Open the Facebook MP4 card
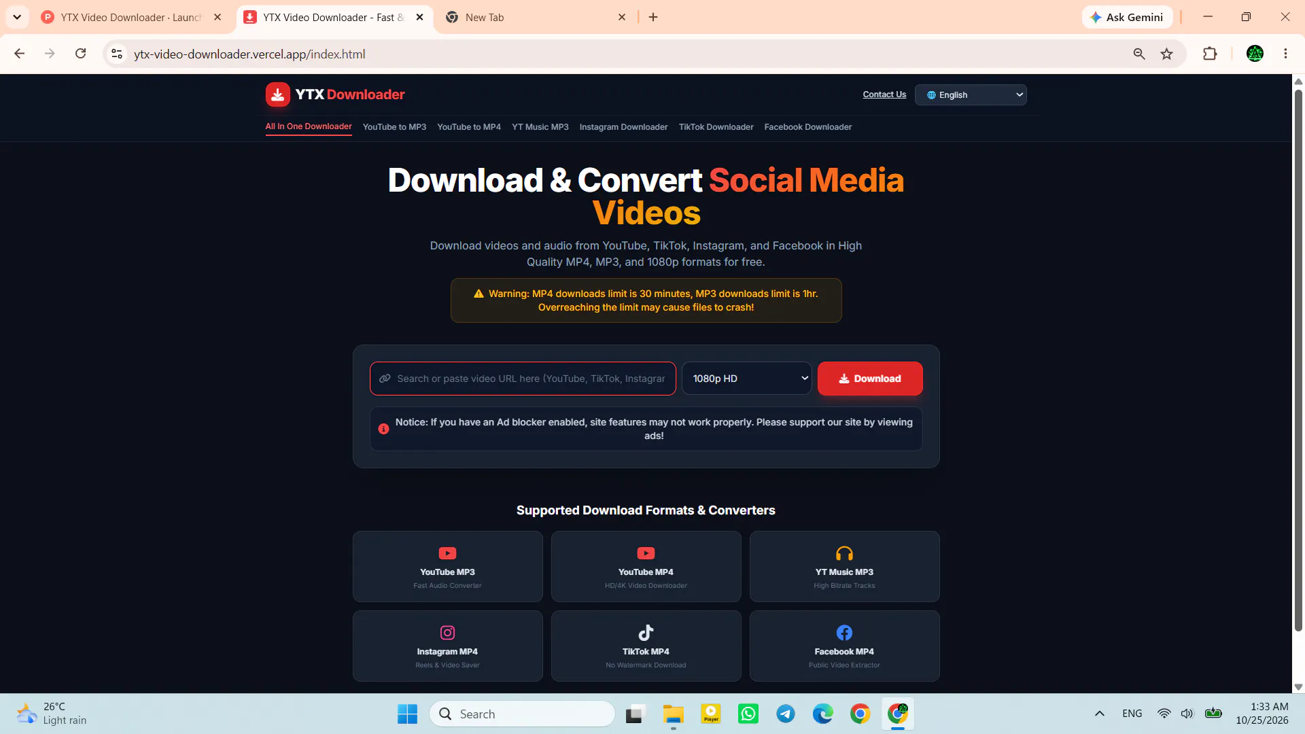Image resolution: width=1305 pixels, height=734 pixels. [844, 646]
